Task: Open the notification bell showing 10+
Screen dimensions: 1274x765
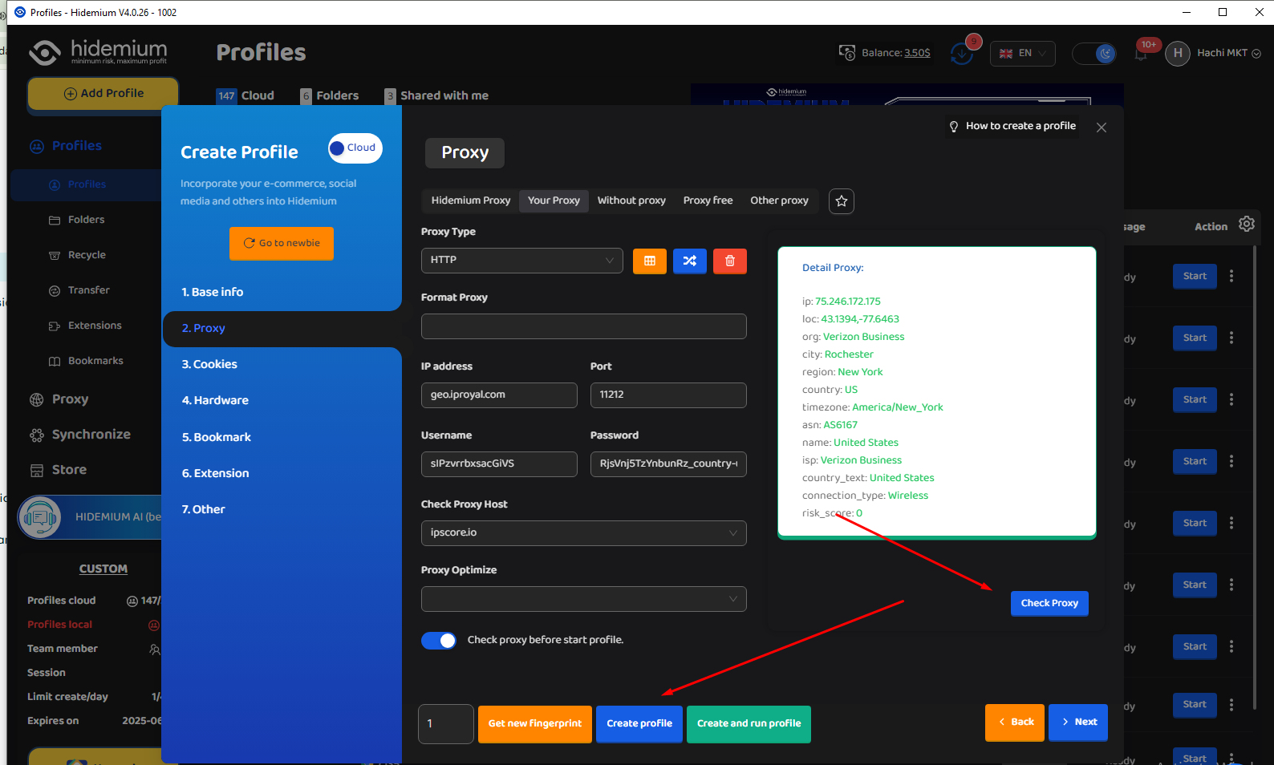Action: pyautogui.click(x=1141, y=54)
